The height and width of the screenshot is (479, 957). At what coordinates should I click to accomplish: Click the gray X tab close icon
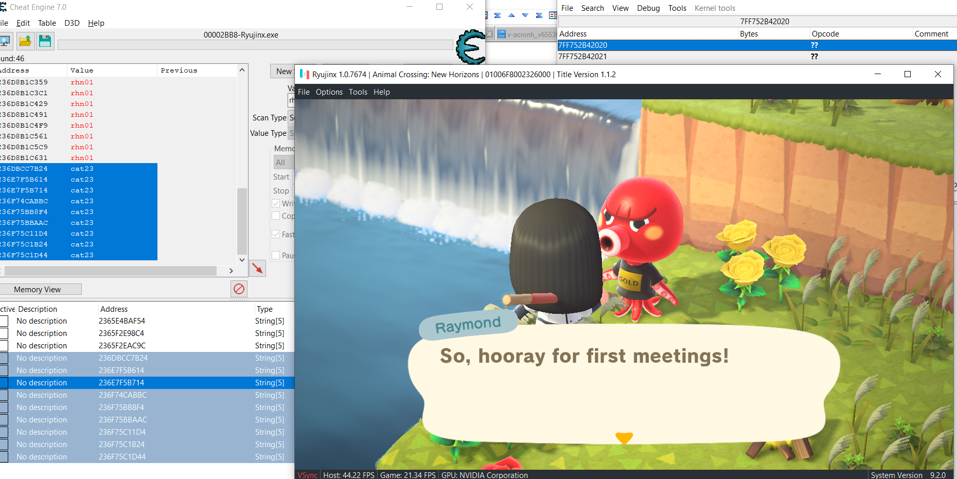[490, 34]
